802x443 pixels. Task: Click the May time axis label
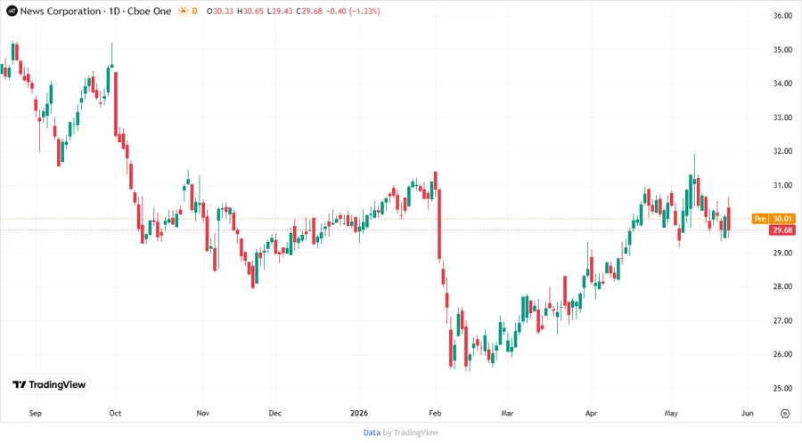click(x=671, y=414)
